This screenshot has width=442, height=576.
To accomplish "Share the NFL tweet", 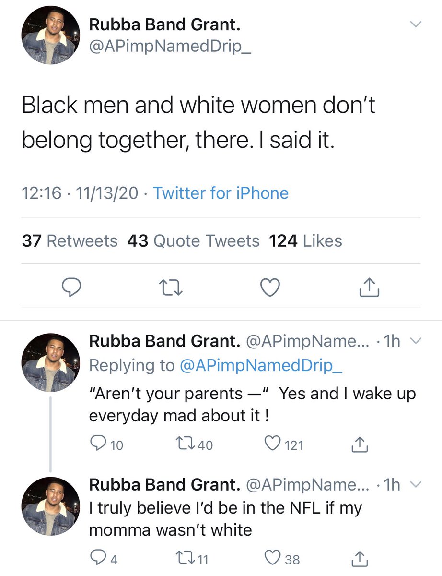I will 360,558.
